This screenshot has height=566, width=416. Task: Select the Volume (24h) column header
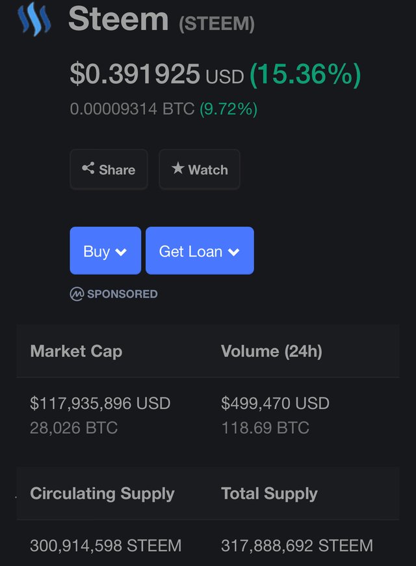pos(272,351)
